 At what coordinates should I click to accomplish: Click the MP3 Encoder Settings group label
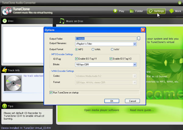tap(62, 54)
